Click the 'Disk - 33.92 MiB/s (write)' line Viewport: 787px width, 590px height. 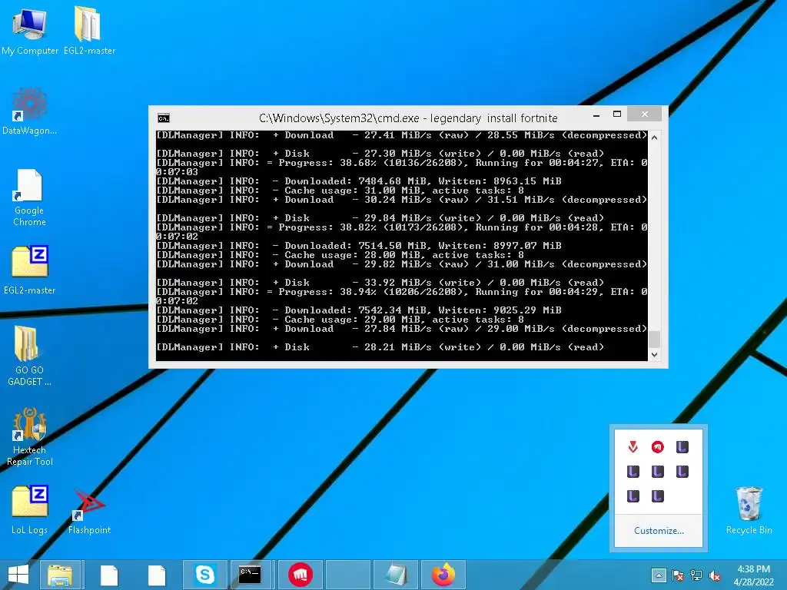click(x=380, y=283)
